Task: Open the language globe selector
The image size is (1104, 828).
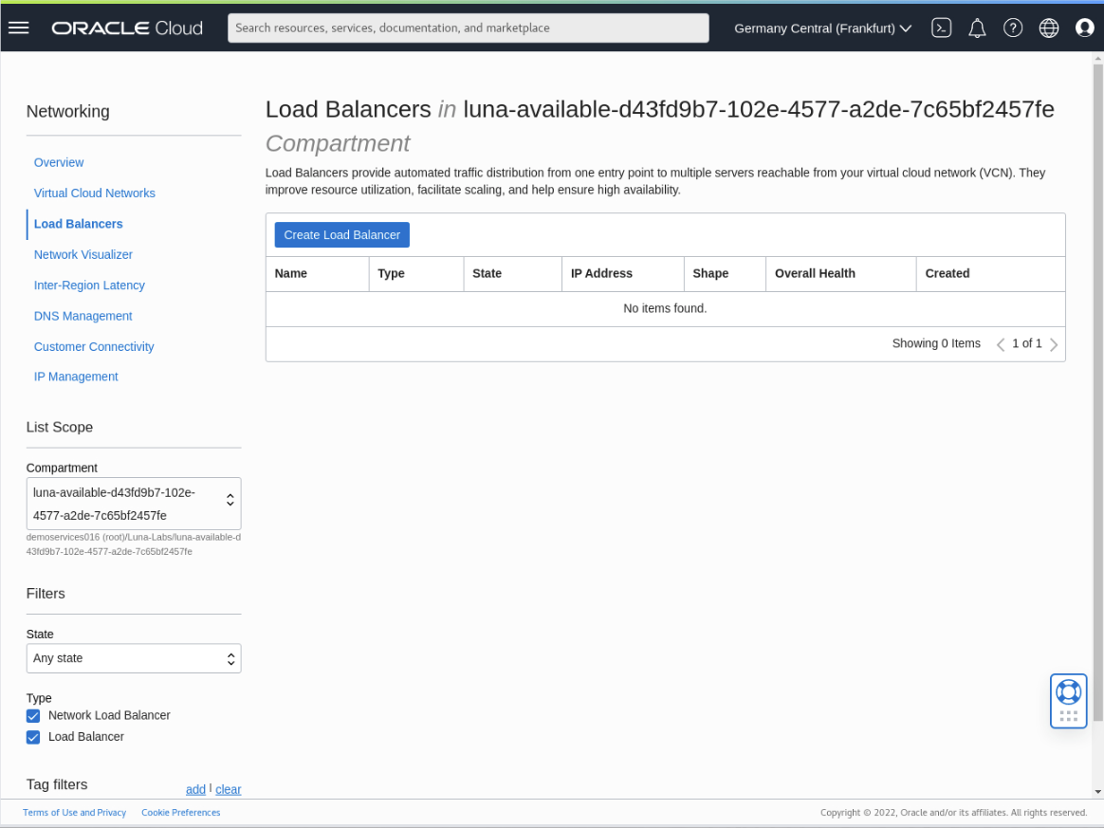Action: click(1048, 28)
